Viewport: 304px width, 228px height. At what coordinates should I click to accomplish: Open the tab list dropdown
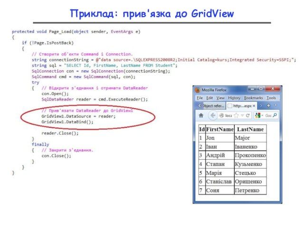click(276, 105)
